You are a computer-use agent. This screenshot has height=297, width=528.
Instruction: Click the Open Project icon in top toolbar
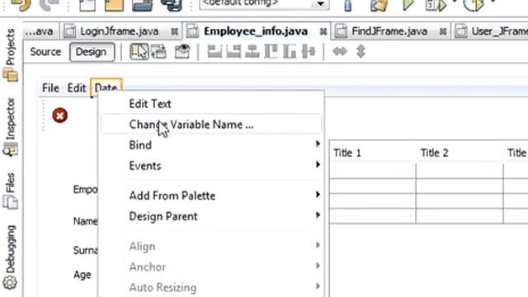(142, 6)
